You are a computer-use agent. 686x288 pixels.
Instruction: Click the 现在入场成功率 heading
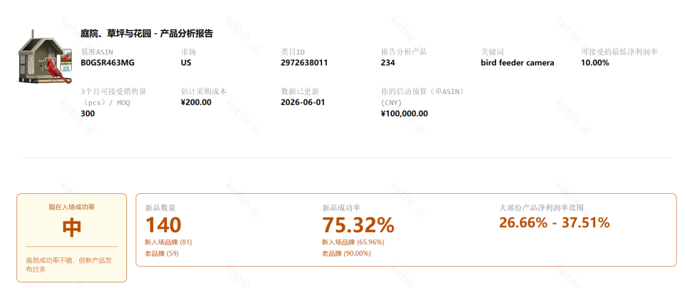coord(72,207)
